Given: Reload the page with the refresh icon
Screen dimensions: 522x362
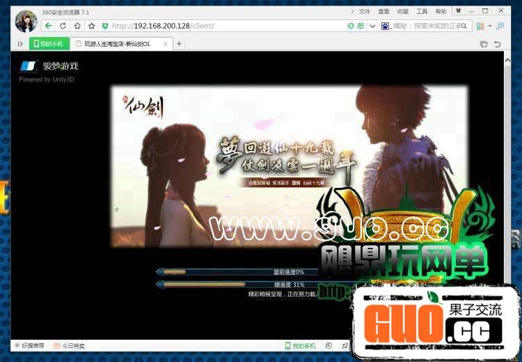Looking at the screenshot, I should [x=63, y=26].
